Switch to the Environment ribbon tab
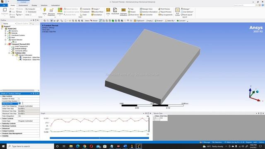The image size is (265, 149). [23, 5]
